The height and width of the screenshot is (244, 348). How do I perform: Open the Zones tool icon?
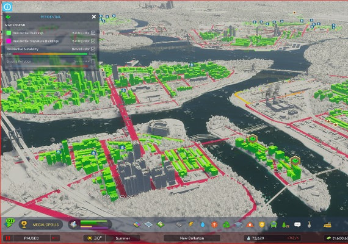click(x=137, y=224)
